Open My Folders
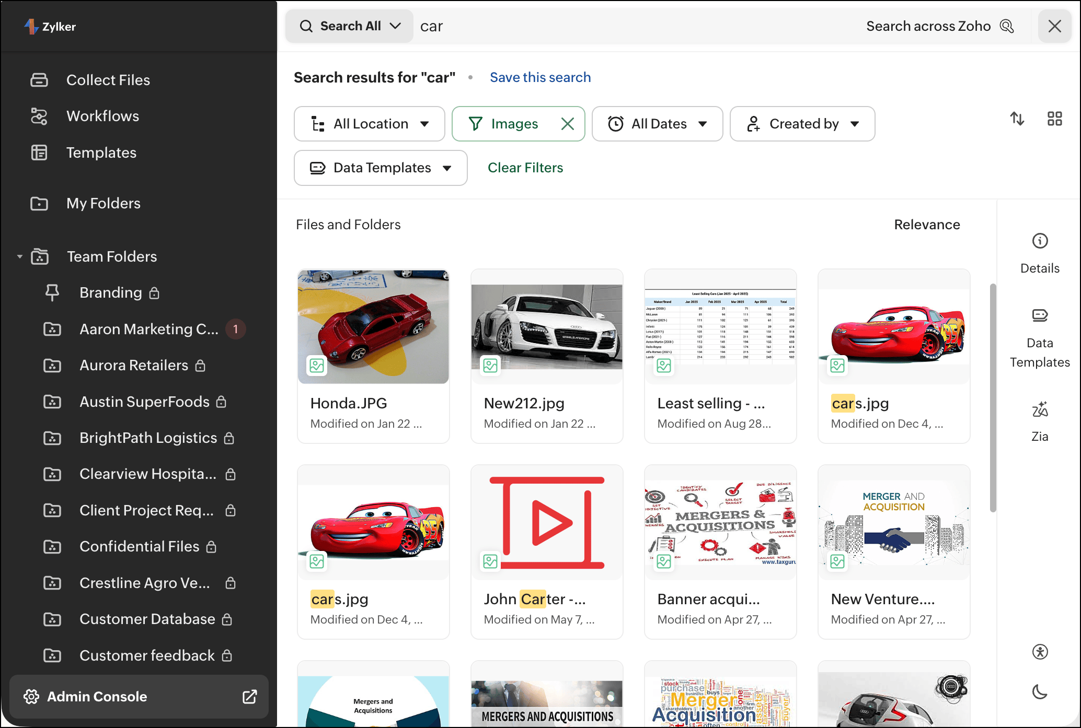The width and height of the screenshot is (1081, 728). point(103,203)
